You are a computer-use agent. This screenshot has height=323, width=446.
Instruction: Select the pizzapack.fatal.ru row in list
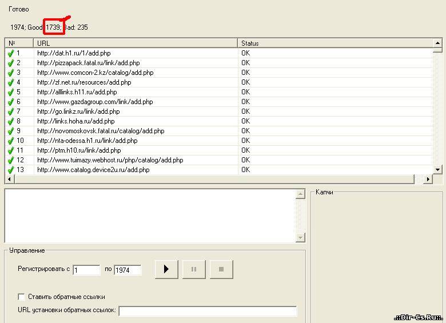click(89, 63)
